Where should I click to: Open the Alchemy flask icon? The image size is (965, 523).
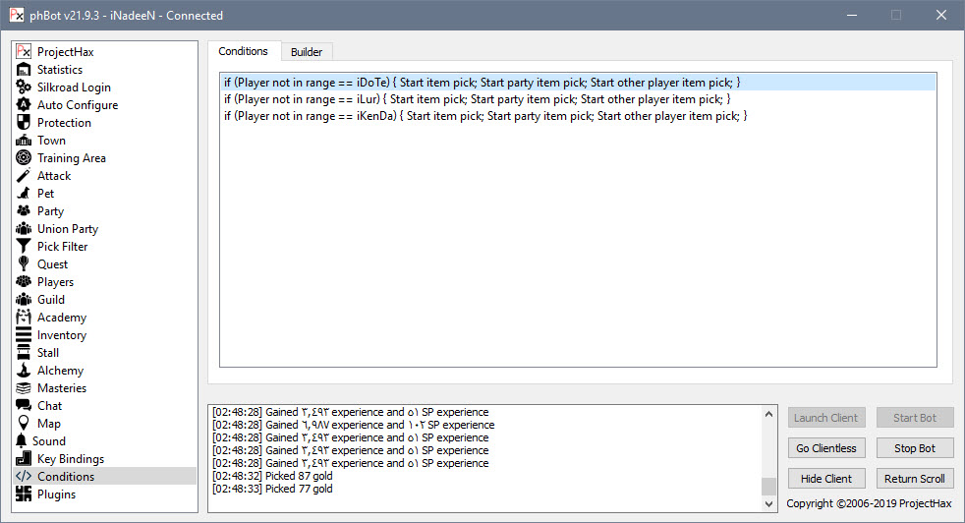24,371
